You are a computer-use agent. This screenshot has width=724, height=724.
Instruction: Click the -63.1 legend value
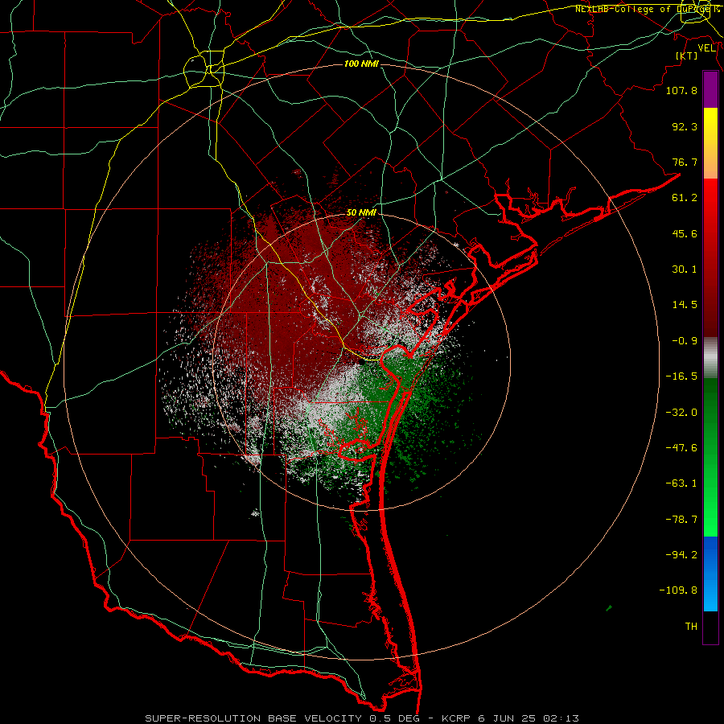pos(681,483)
